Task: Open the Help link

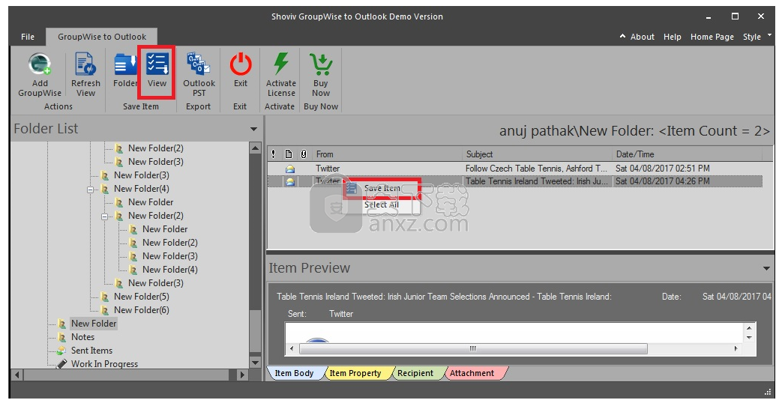Action: (x=673, y=37)
